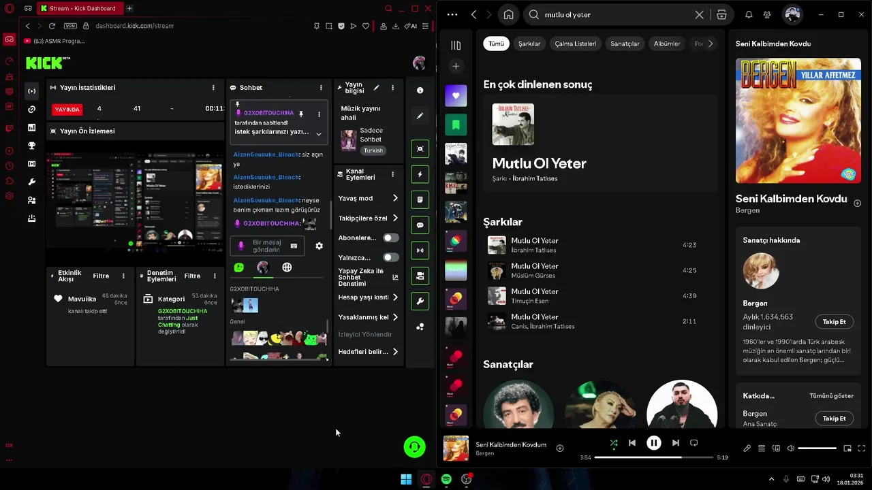Open the stream info icon in Kick right bar
Screen dimensions: 872x490
click(420, 91)
